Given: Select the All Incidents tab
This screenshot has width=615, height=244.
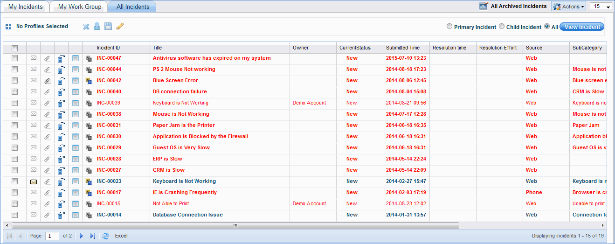Looking at the screenshot, I should pos(133,7).
